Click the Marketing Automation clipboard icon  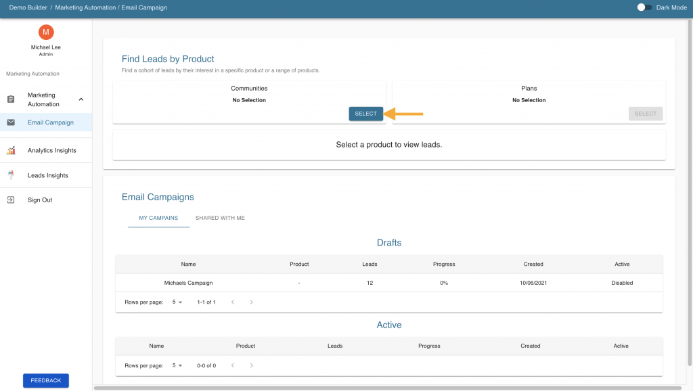(11, 99)
